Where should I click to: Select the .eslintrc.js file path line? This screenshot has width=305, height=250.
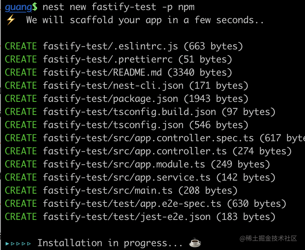point(124,46)
